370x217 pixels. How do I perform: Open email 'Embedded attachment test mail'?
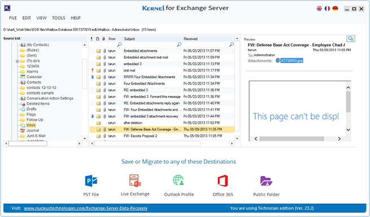162,57
